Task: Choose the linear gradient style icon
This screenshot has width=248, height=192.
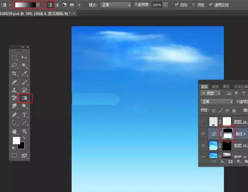Action: coord(50,5)
